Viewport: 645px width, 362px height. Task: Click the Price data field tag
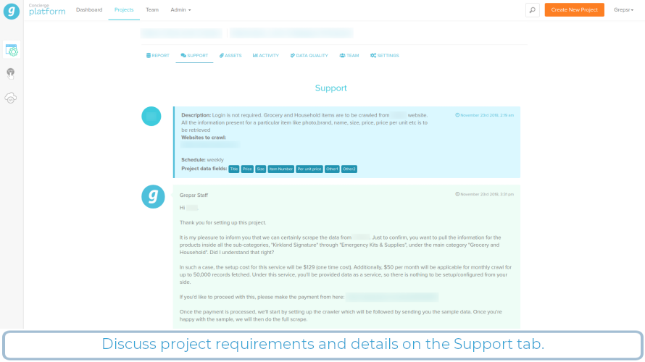tap(247, 169)
